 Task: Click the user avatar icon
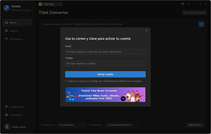coord(7,127)
